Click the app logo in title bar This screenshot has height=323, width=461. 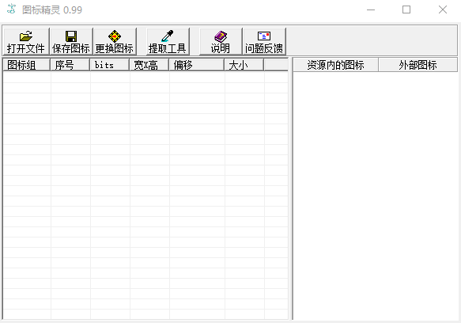12,9
